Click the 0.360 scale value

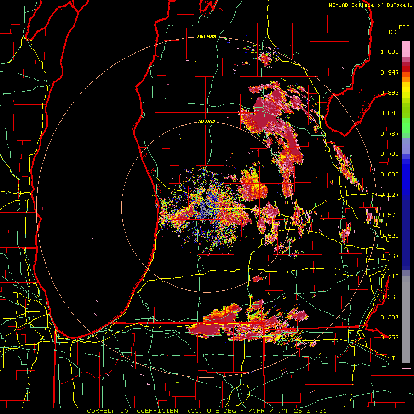390,297
